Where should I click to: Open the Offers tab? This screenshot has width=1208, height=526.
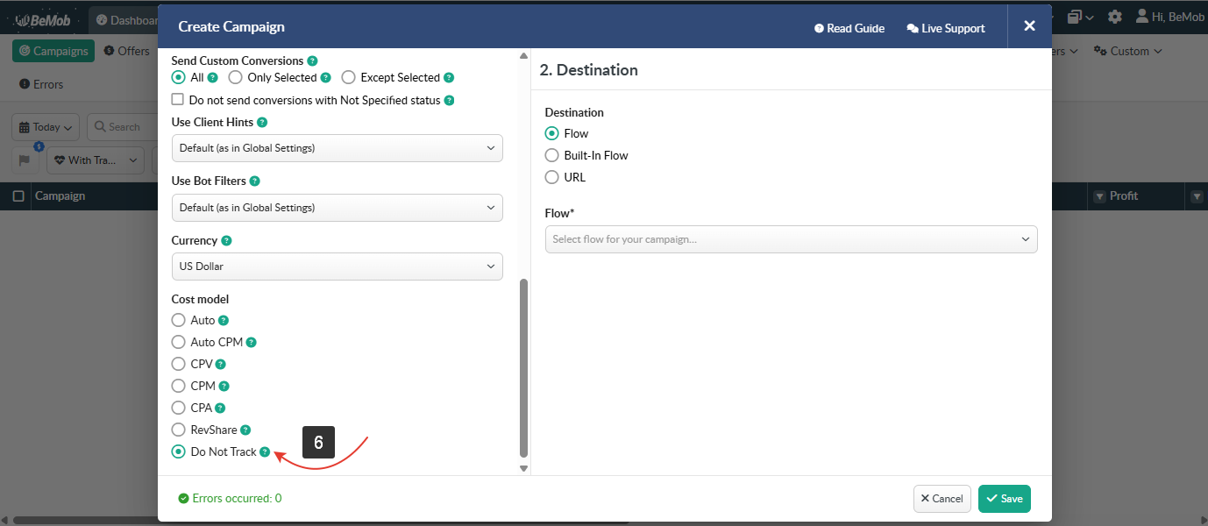[x=126, y=51]
